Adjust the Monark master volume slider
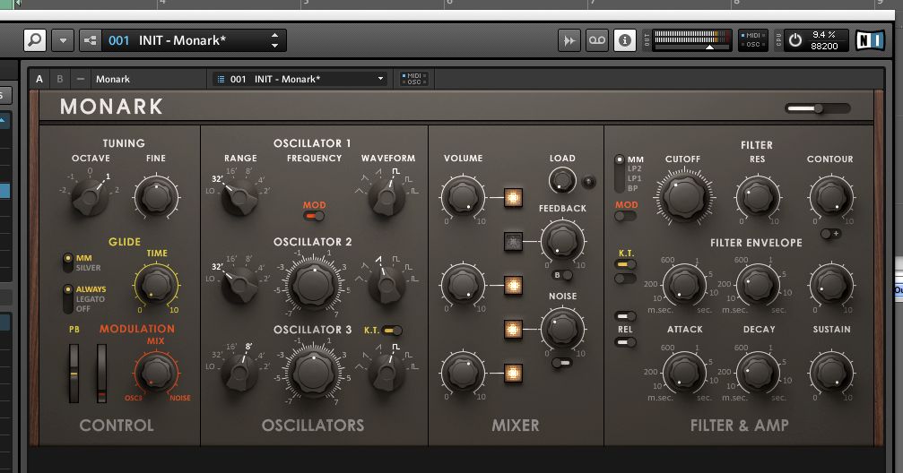The width and height of the screenshot is (903, 473). pyautogui.click(x=818, y=108)
